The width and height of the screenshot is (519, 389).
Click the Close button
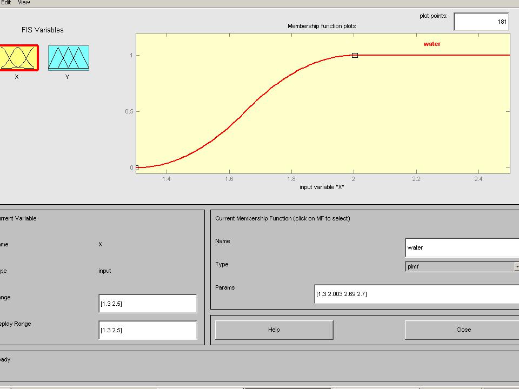click(463, 330)
